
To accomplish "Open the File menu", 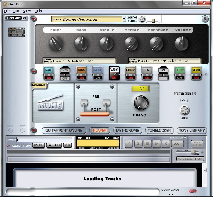I will tap(7, 11).
